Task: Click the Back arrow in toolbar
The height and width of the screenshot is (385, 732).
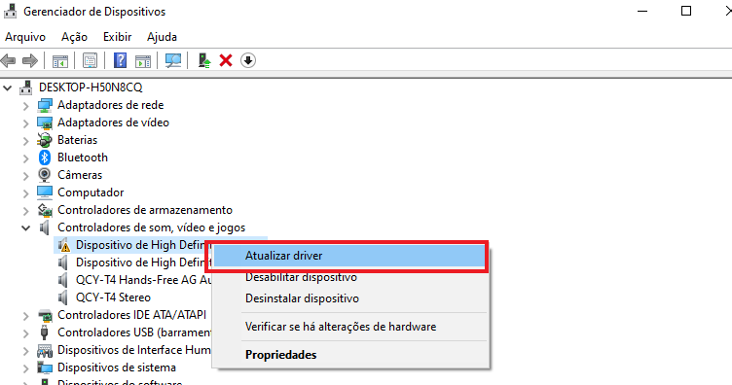Action: pos(9,60)
